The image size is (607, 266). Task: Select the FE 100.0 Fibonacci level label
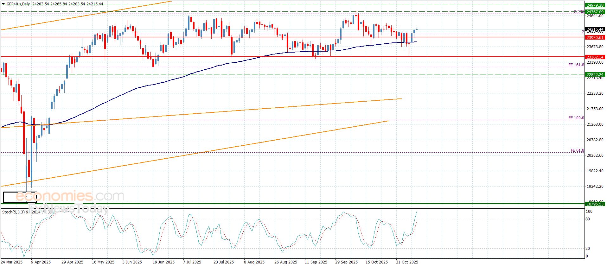click(576, 118)
